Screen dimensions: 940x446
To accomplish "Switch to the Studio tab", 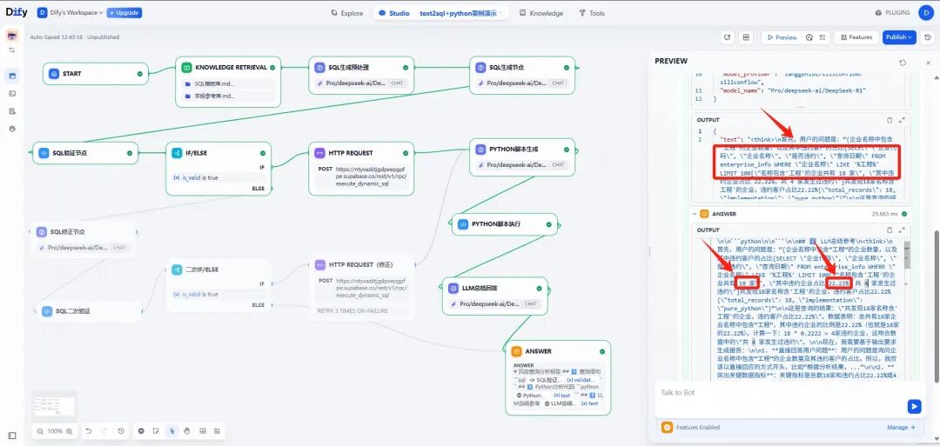I will (394, 13).
